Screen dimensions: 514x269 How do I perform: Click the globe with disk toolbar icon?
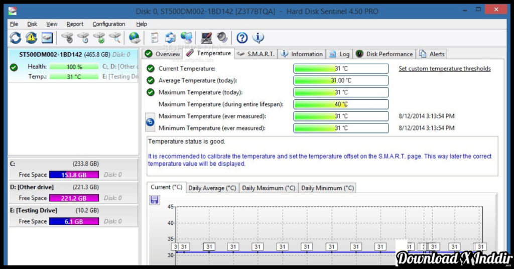[135, 38]
